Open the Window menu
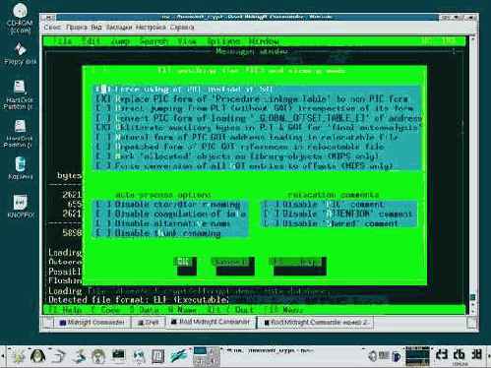The height and width of the screenshot is (368, 491). [x=264, y=41]
